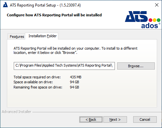This screenshot has width=162, height=128.
Task: Click the Total space required on drive label
Action: (37, 77)
